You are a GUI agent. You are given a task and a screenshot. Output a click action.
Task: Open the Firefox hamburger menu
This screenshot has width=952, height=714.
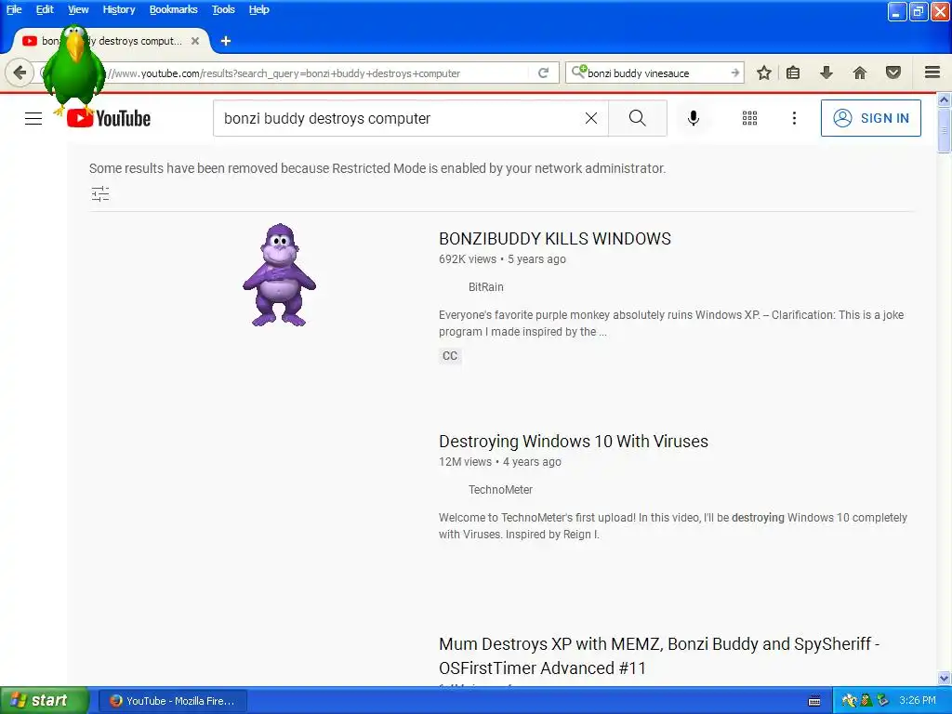(932, 73)
